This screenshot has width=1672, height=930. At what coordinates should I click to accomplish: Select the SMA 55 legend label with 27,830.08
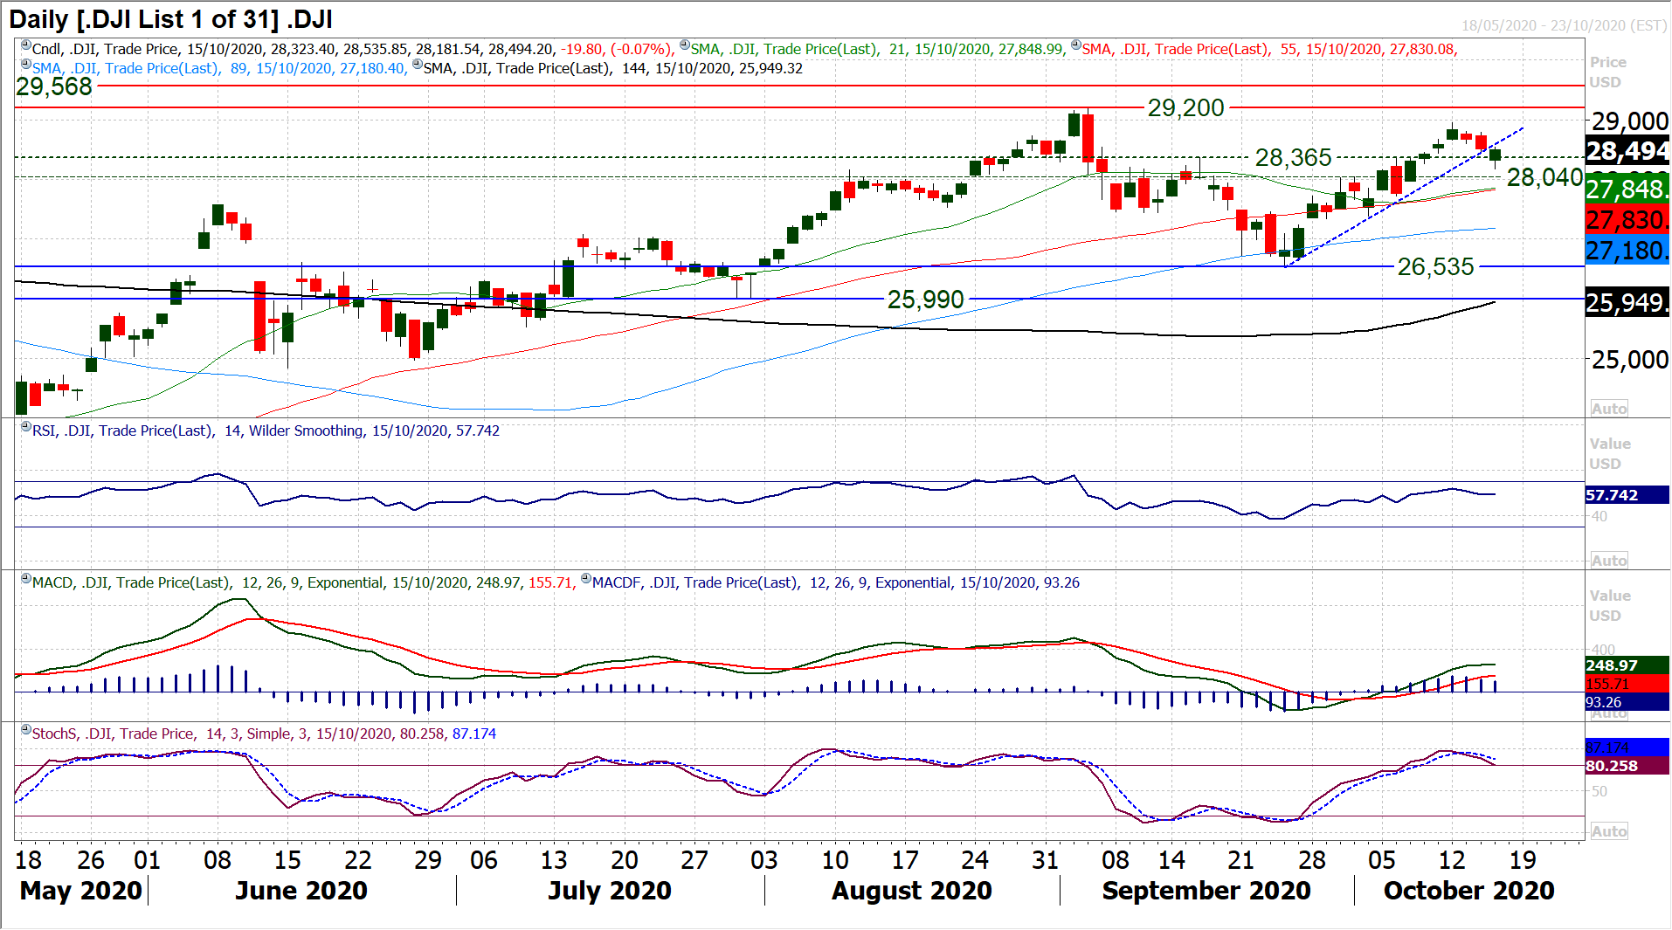(x=1270, y=49)
